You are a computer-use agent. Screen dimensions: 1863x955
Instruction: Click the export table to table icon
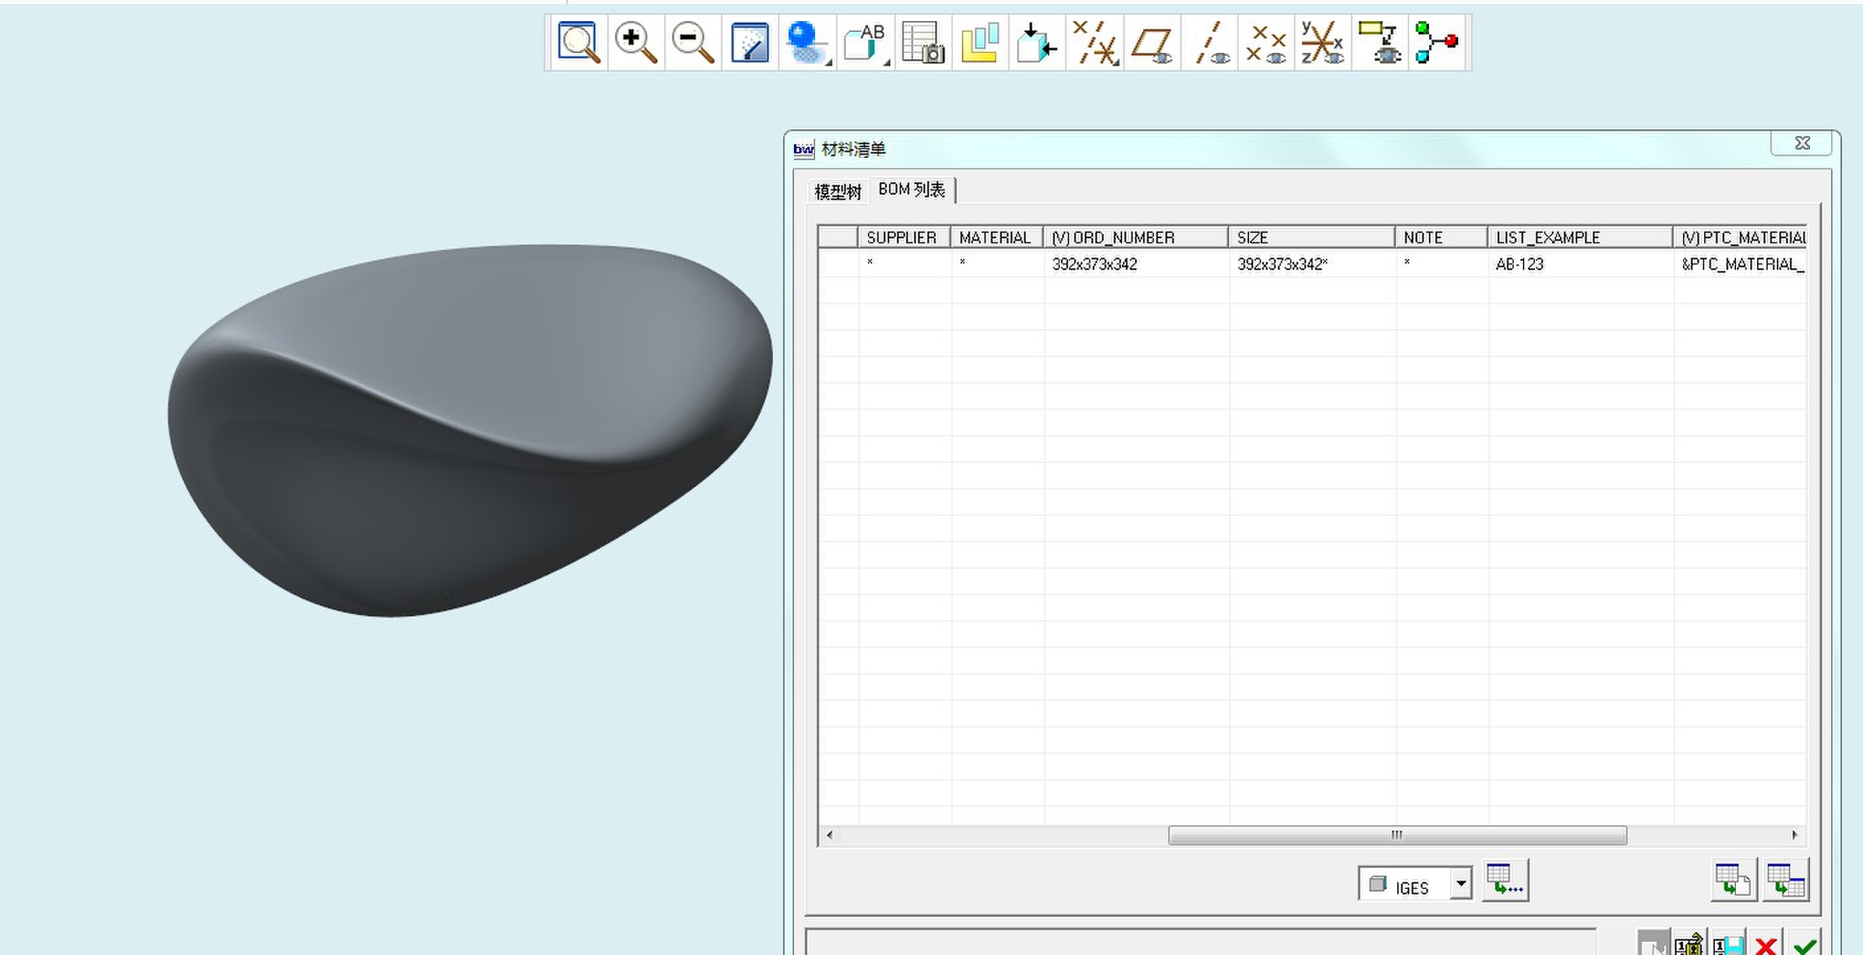[1786, 880]
